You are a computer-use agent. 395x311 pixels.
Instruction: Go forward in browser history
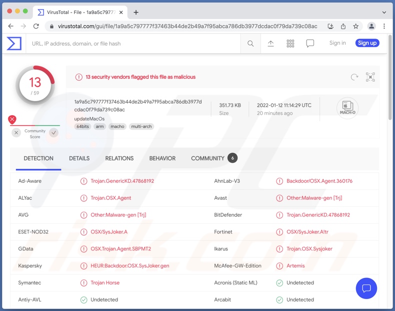pos(23,26)
